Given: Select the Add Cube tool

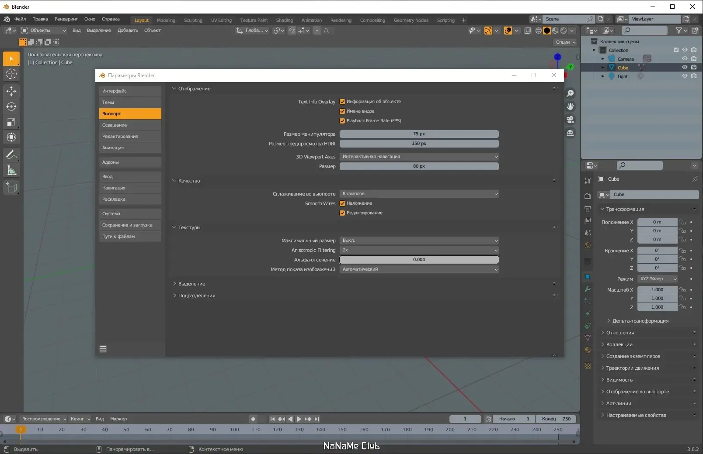Looking at the screenshot, I should click(x=11, y=188).
